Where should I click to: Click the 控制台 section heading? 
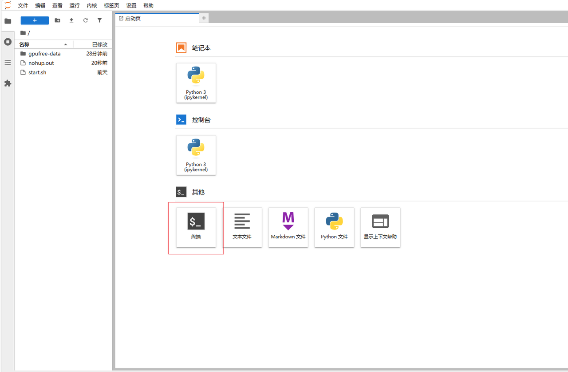pos(201,120)
